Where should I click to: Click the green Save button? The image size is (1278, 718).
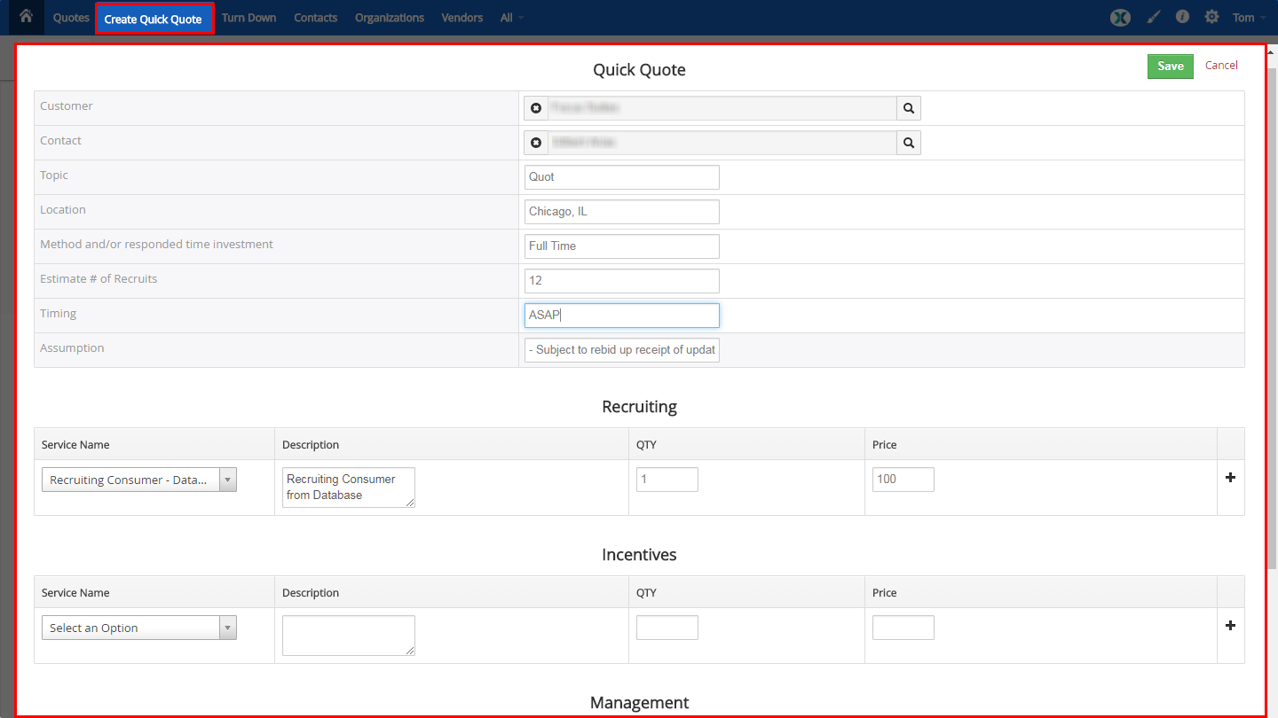click(x=1171, y=66)
